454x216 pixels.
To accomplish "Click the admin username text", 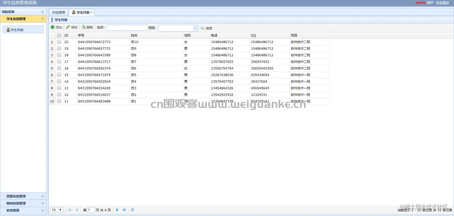I will pyautogui.click(x=420, y=3).
